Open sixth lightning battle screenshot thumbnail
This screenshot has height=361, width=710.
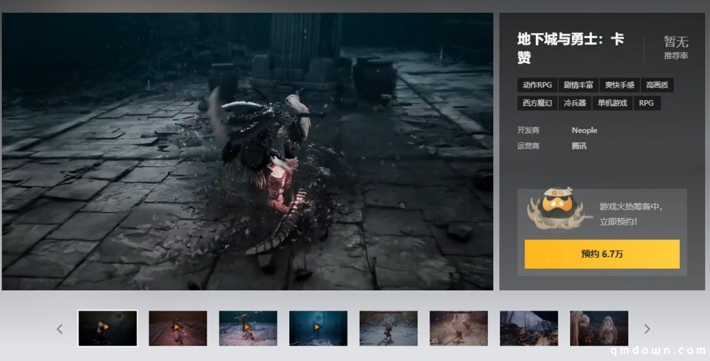click(459, 328)
